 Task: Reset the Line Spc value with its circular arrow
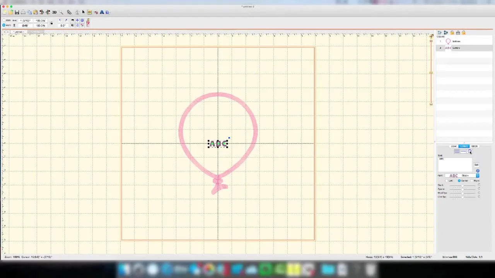click(x=479, y=197)
